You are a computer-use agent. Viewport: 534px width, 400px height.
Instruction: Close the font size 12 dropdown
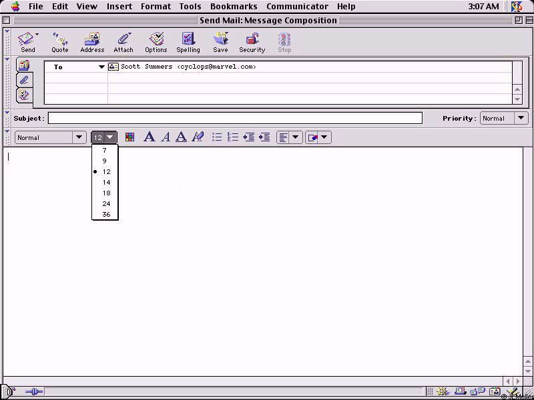[104, 137]
